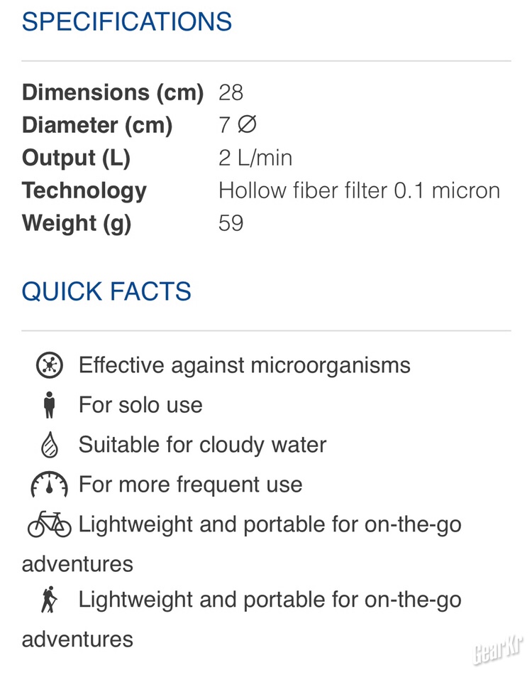Screen dimensions: 532x675
Task: Click the hiker icon
Action: 49,600
